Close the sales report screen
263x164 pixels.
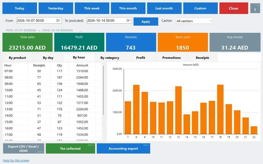(x=234, y=8)
